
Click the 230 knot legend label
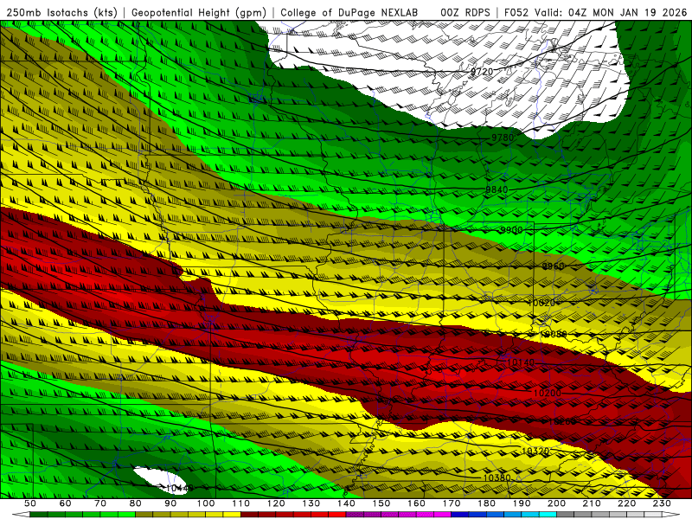pos(662,503)
